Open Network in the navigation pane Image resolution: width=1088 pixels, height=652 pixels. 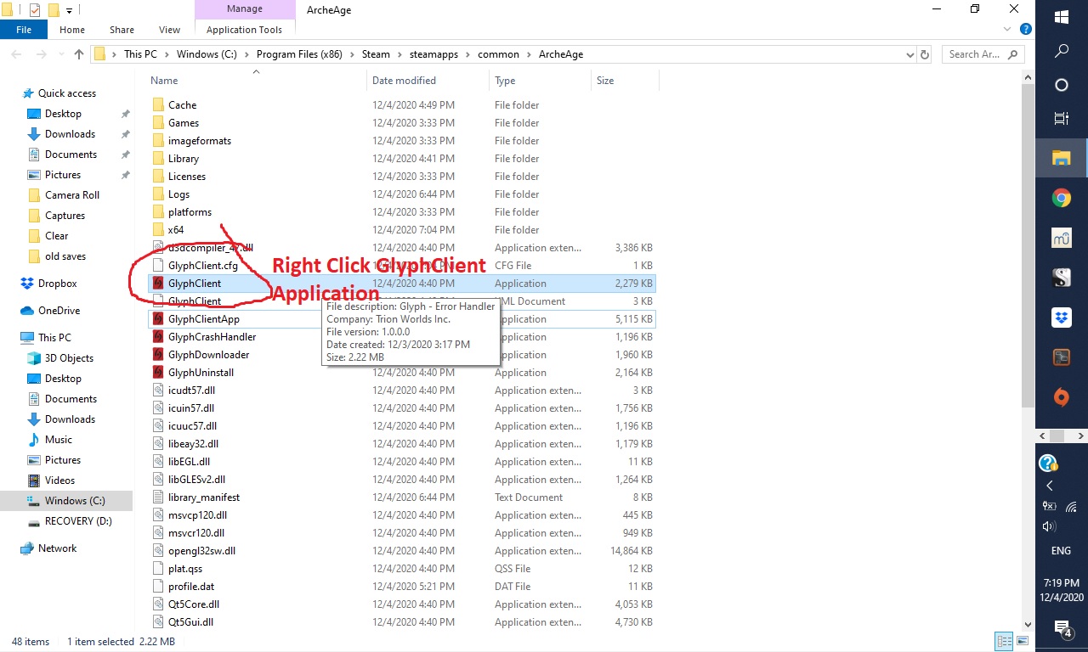point(57,548)
